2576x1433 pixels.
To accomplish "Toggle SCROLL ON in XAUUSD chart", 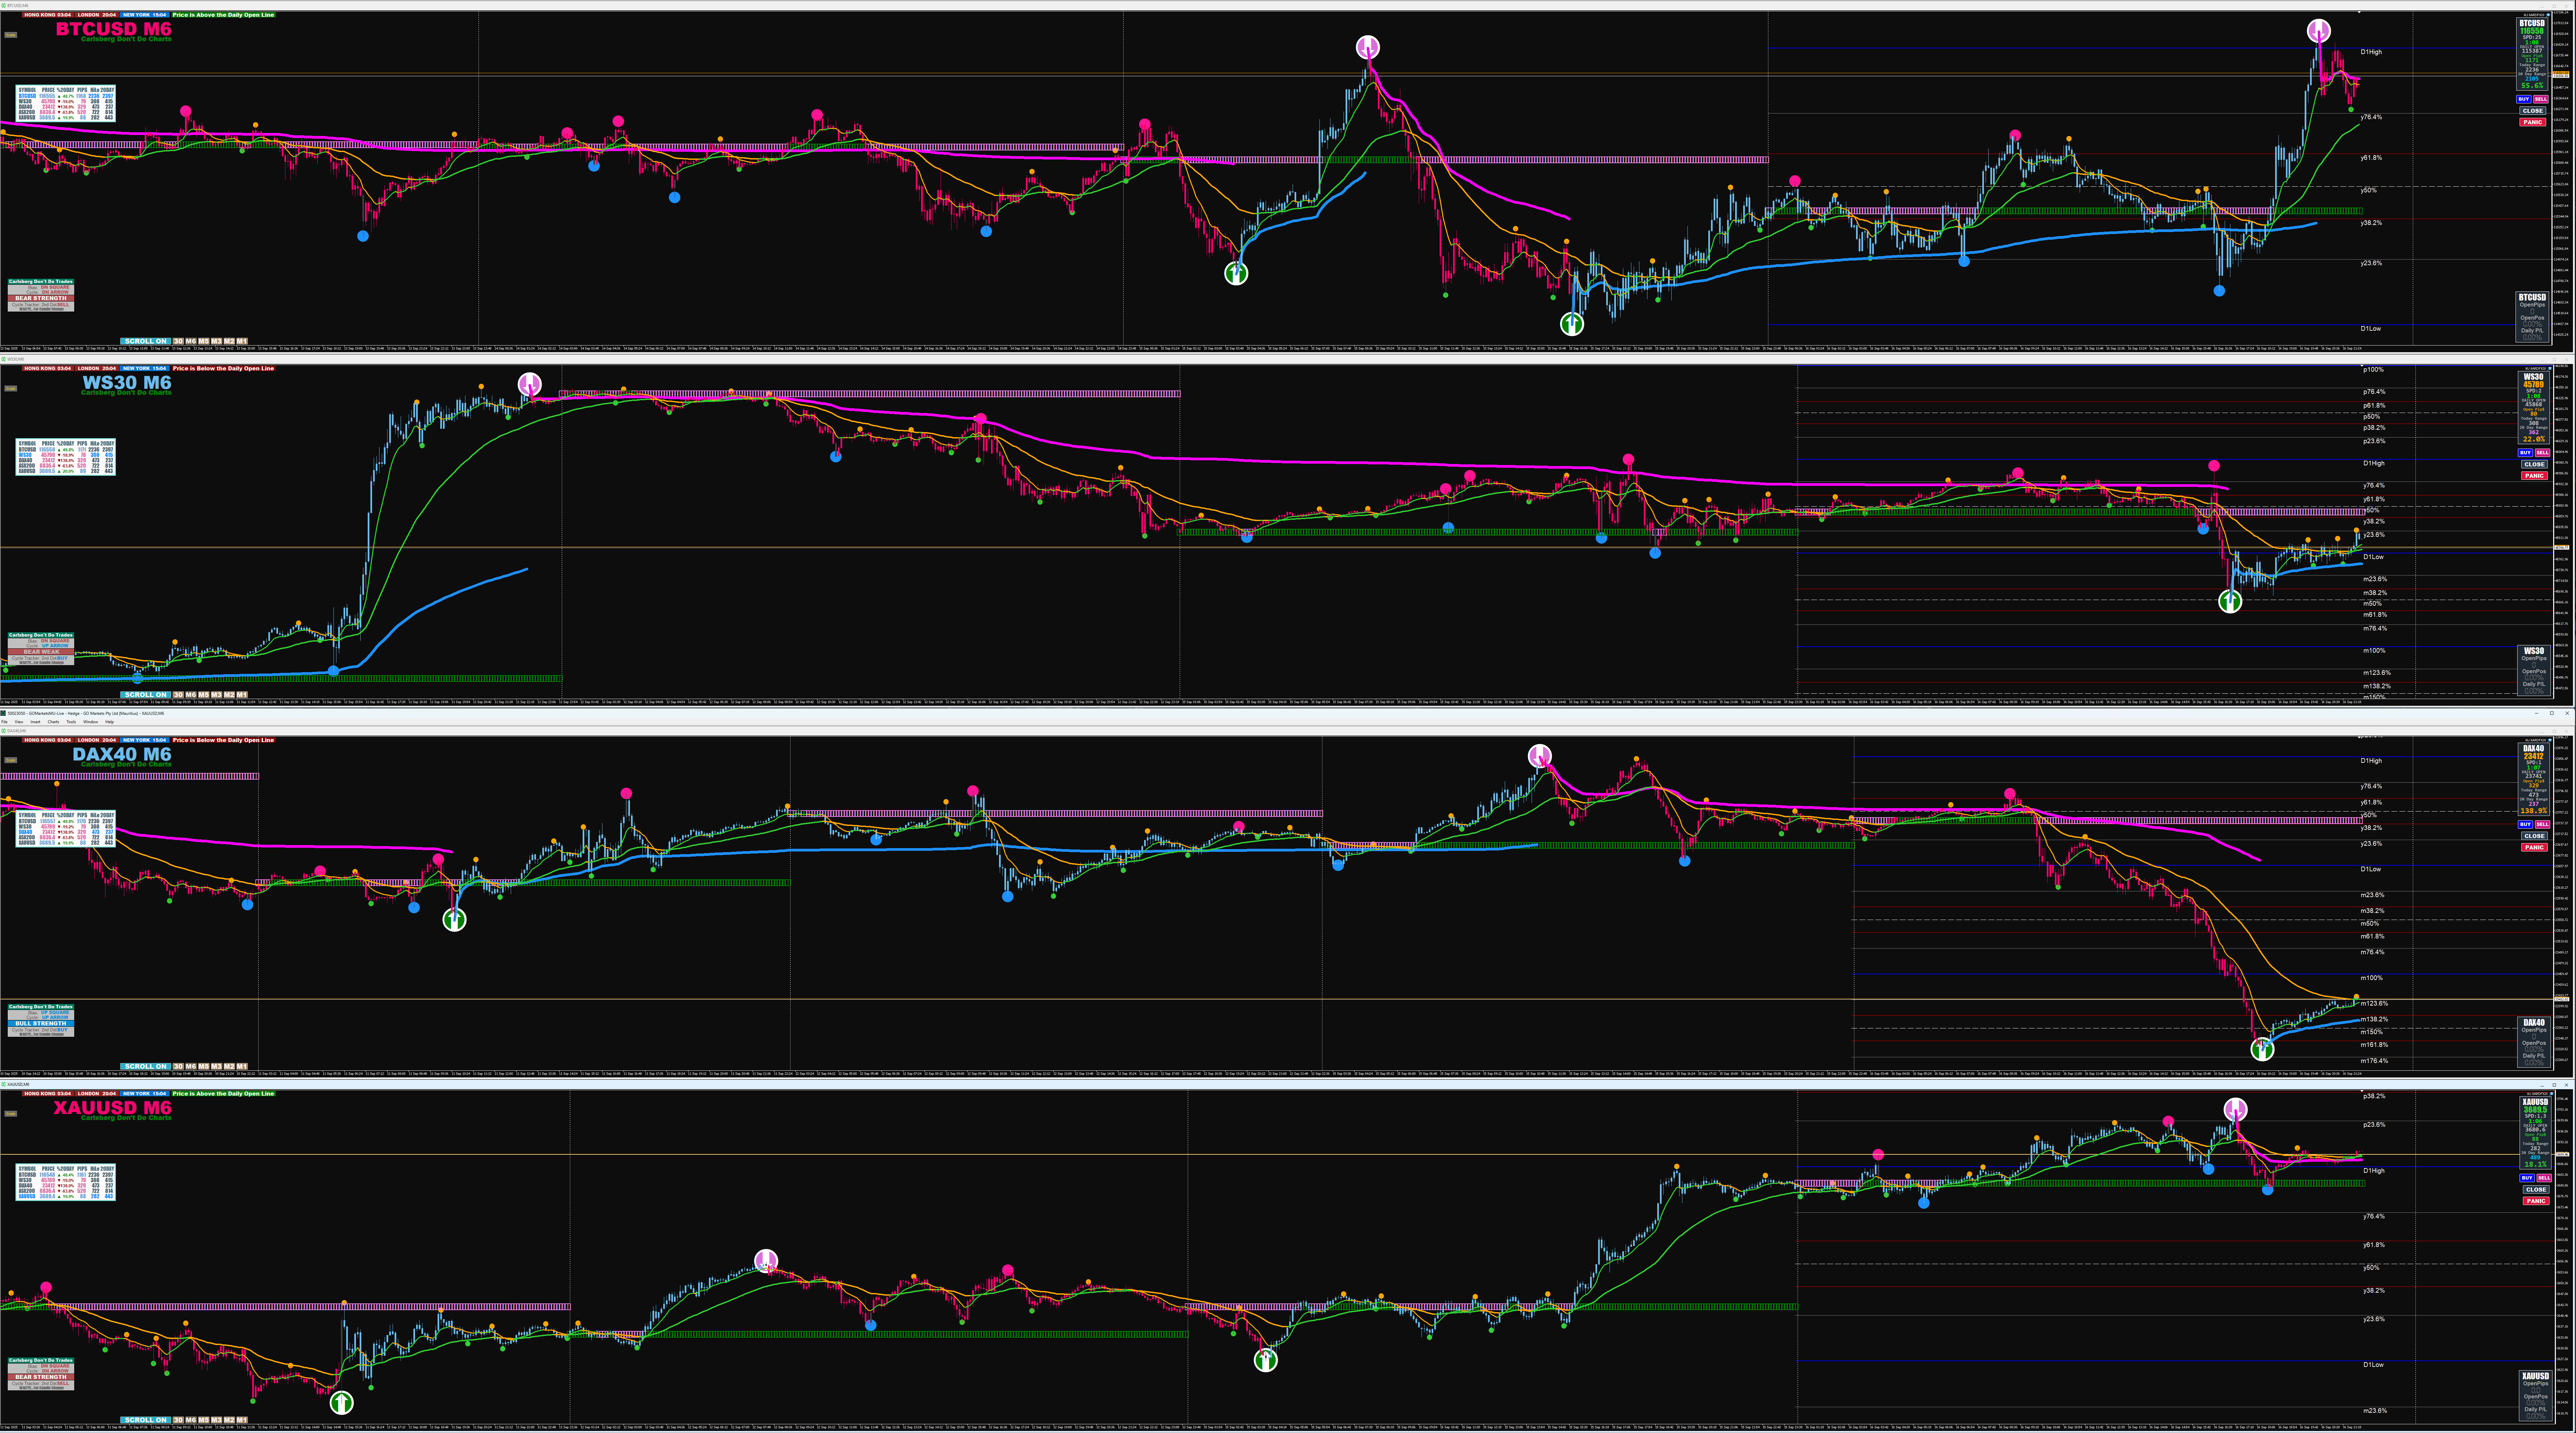I will click(145, 1420).
